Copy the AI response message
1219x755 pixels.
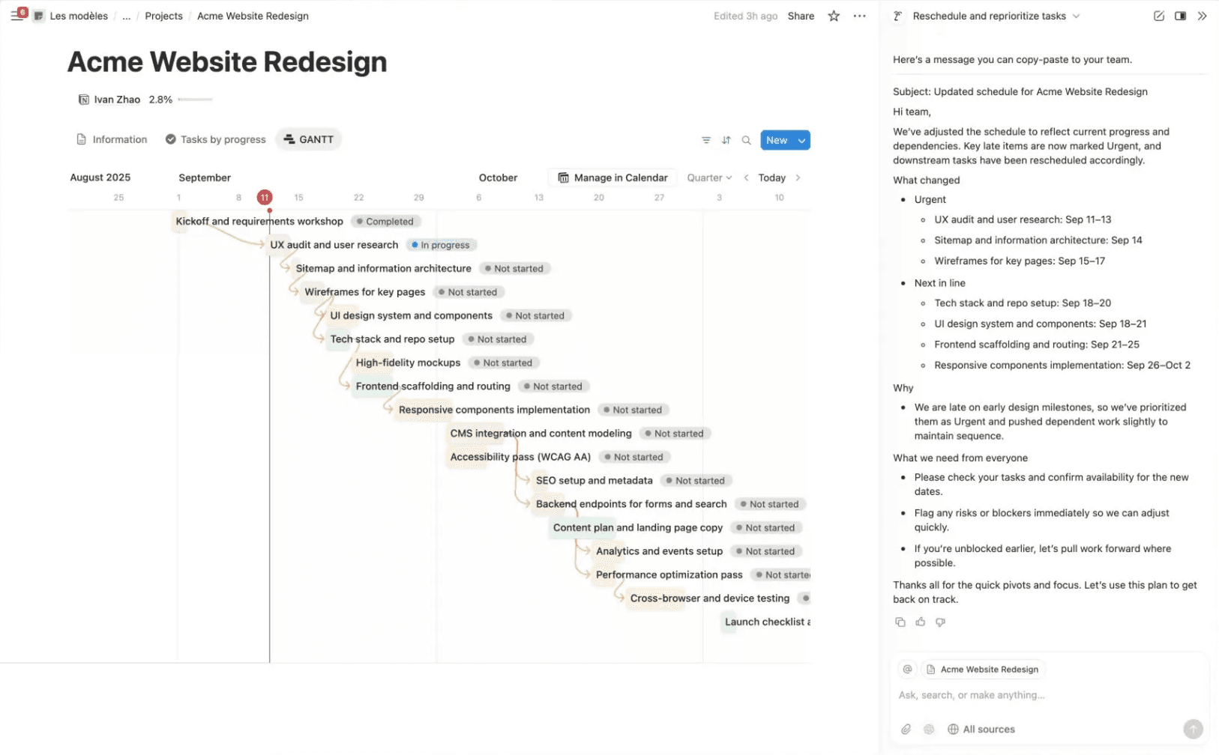pyautogui.click(x=900, y=622)
